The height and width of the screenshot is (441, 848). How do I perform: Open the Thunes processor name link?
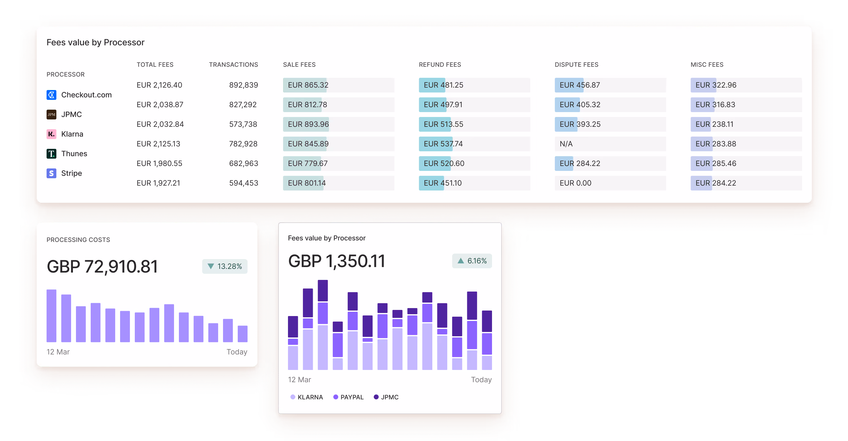click(74, 154)
